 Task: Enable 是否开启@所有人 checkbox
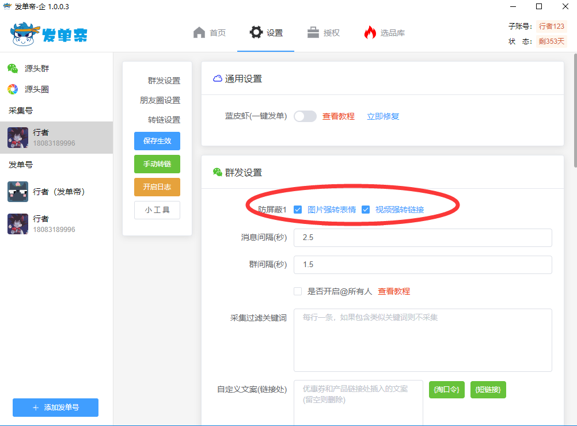coord(298,291)
